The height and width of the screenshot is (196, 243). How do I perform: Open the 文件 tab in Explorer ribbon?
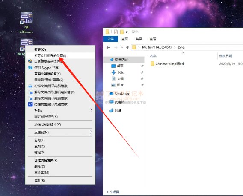(x=110, y=39)
